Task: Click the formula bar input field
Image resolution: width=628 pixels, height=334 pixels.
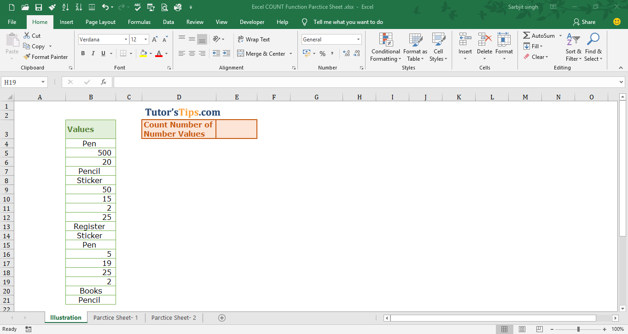Action: point(366,82)
